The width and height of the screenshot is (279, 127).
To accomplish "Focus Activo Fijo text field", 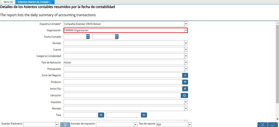I will point(123,89).
